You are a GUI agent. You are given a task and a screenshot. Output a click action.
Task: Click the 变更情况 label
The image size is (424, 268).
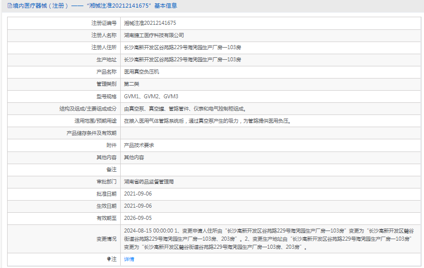[107, 239]
